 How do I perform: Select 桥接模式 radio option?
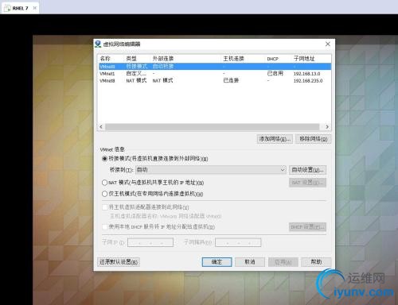click(104, 159)
